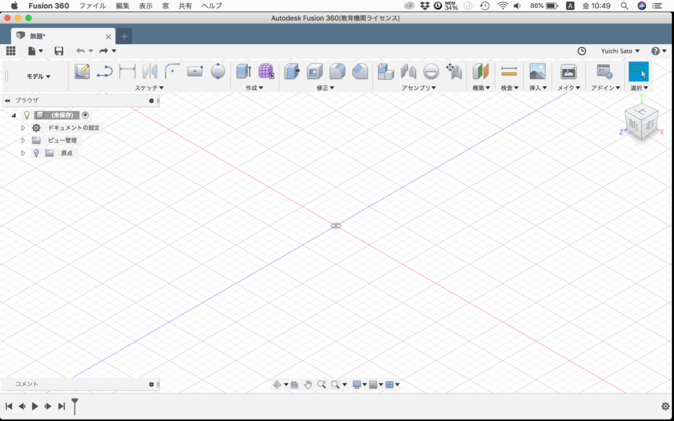Select the Shell modify tool
This screenshot has width=674, height=421.
pyautogui.click(x=315, y=71)
